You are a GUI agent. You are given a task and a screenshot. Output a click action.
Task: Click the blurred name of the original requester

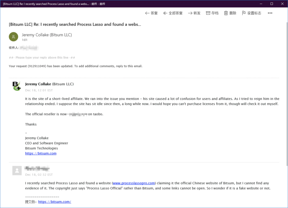pos(37,168)
